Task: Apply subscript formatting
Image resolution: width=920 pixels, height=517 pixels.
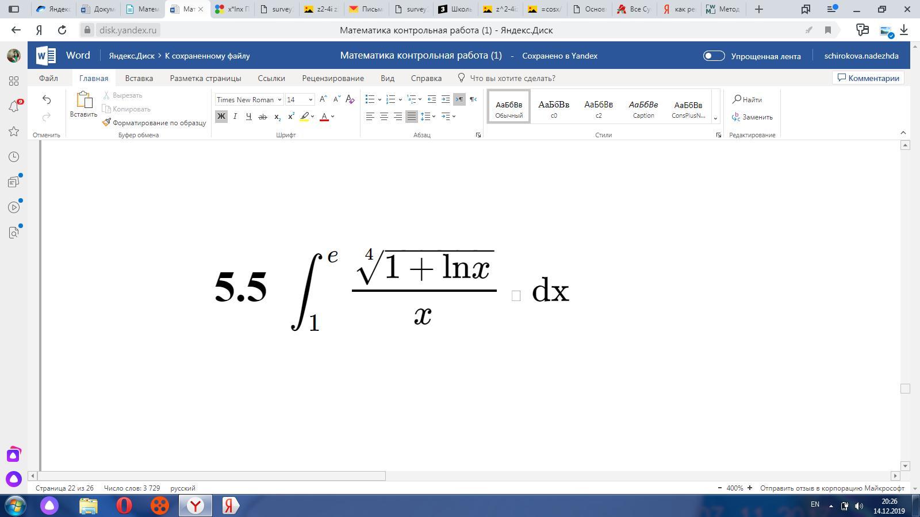Action: pyautogui.click(x=277, y=117)
